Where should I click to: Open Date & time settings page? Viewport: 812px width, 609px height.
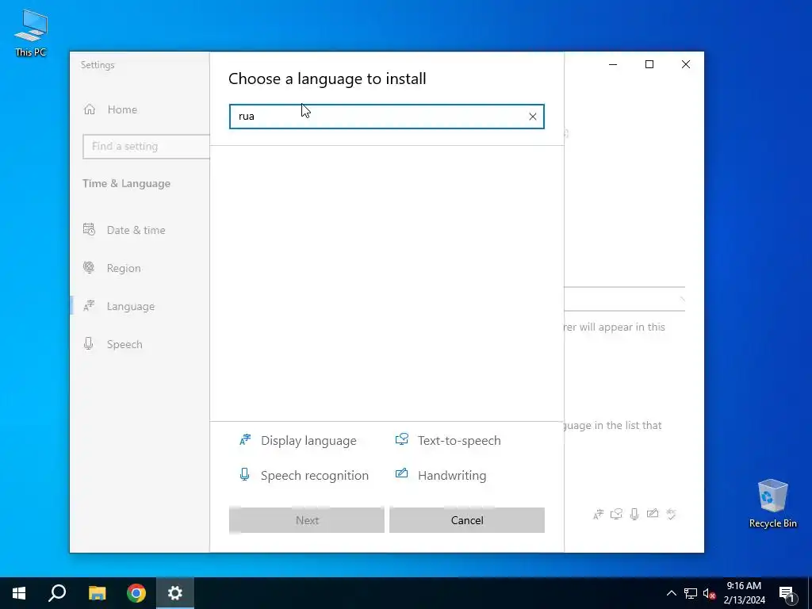point(136,230)
